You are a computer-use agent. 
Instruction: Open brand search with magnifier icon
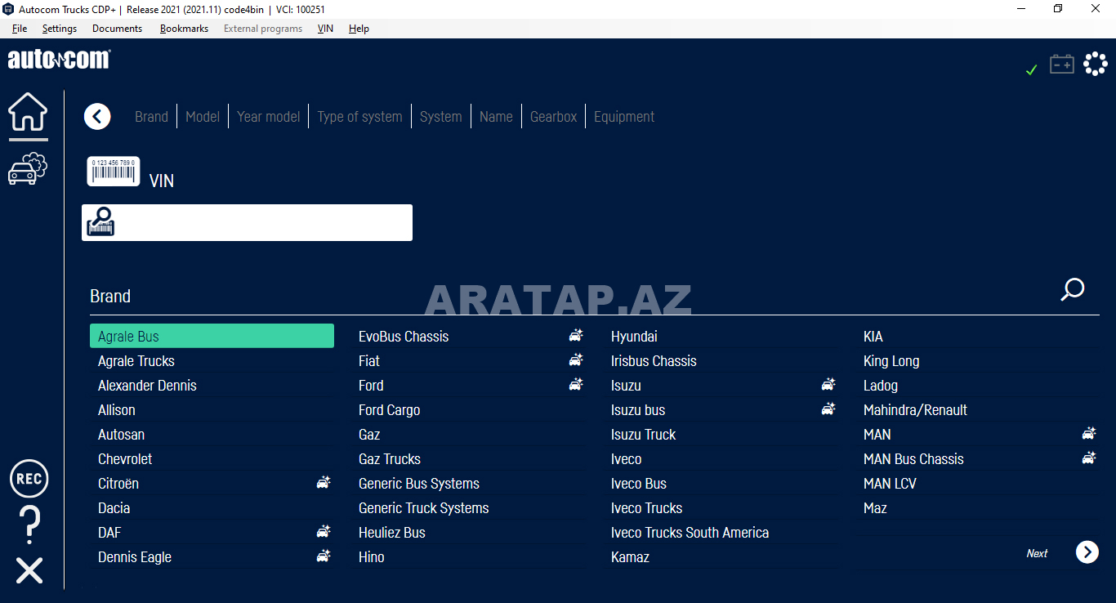1072,289
